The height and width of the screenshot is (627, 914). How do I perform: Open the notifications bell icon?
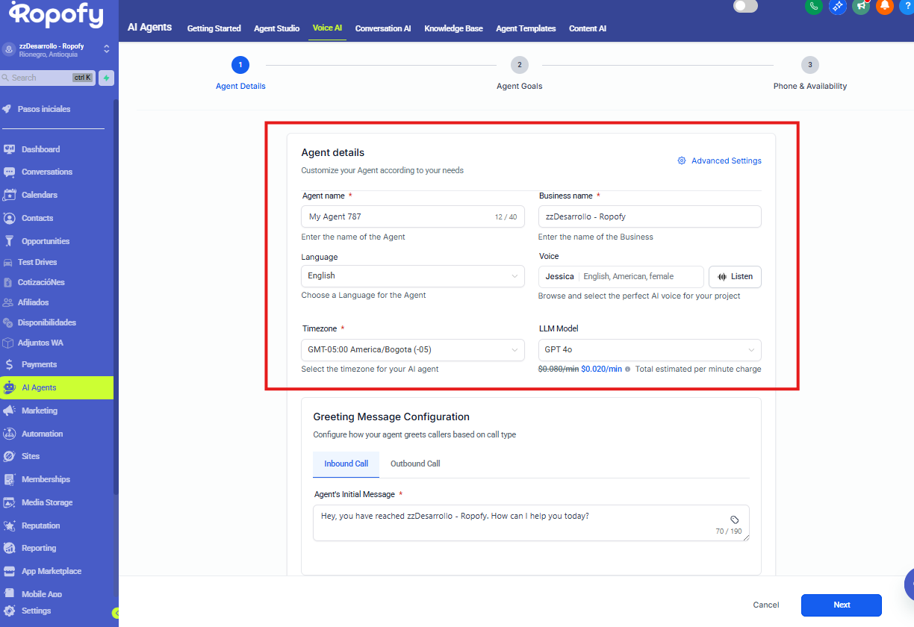(x=885, y=6)
